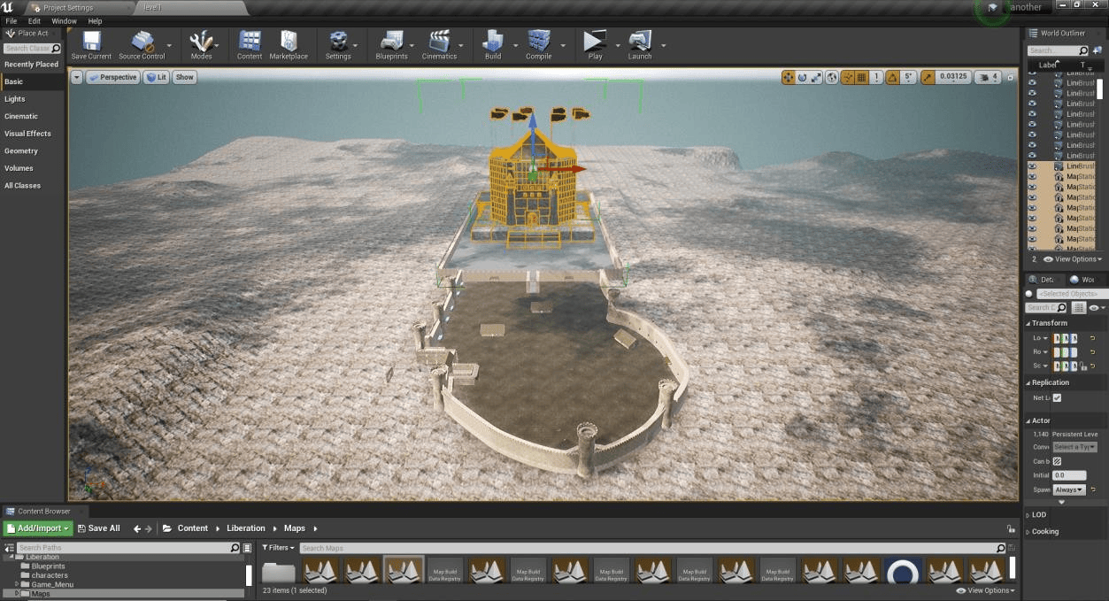Viewport: 1109px width, 601px height.
Task: Hide the selected LineBrush actor via eye icon
Action: pyautogui.click(x=1032, y=166)
